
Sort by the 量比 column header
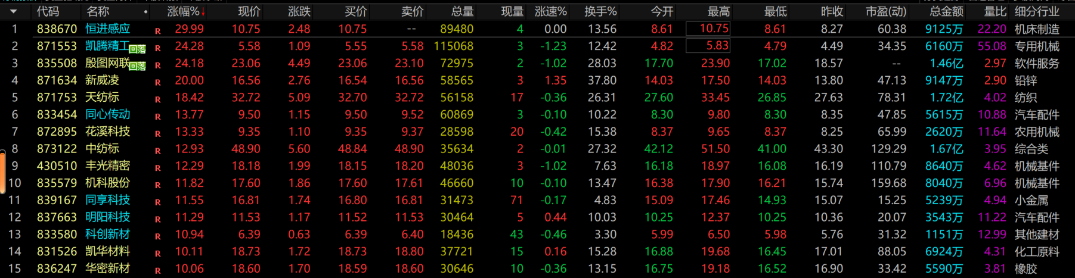pos(995,11)
